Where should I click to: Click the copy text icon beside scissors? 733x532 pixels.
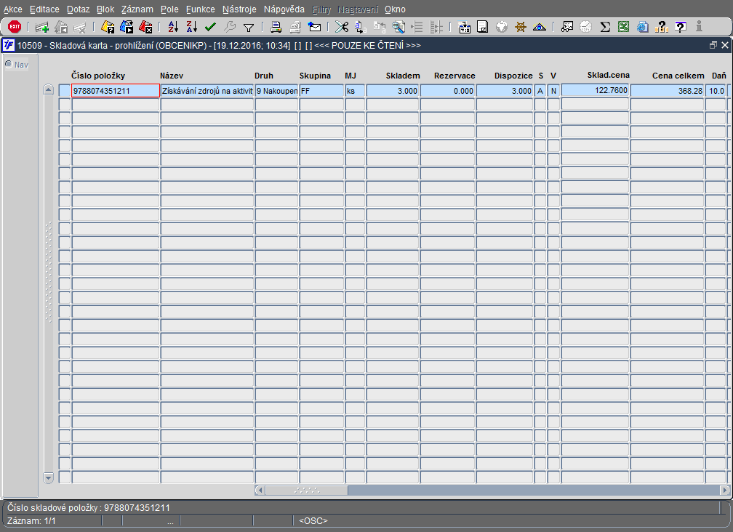tap(361, 27)
